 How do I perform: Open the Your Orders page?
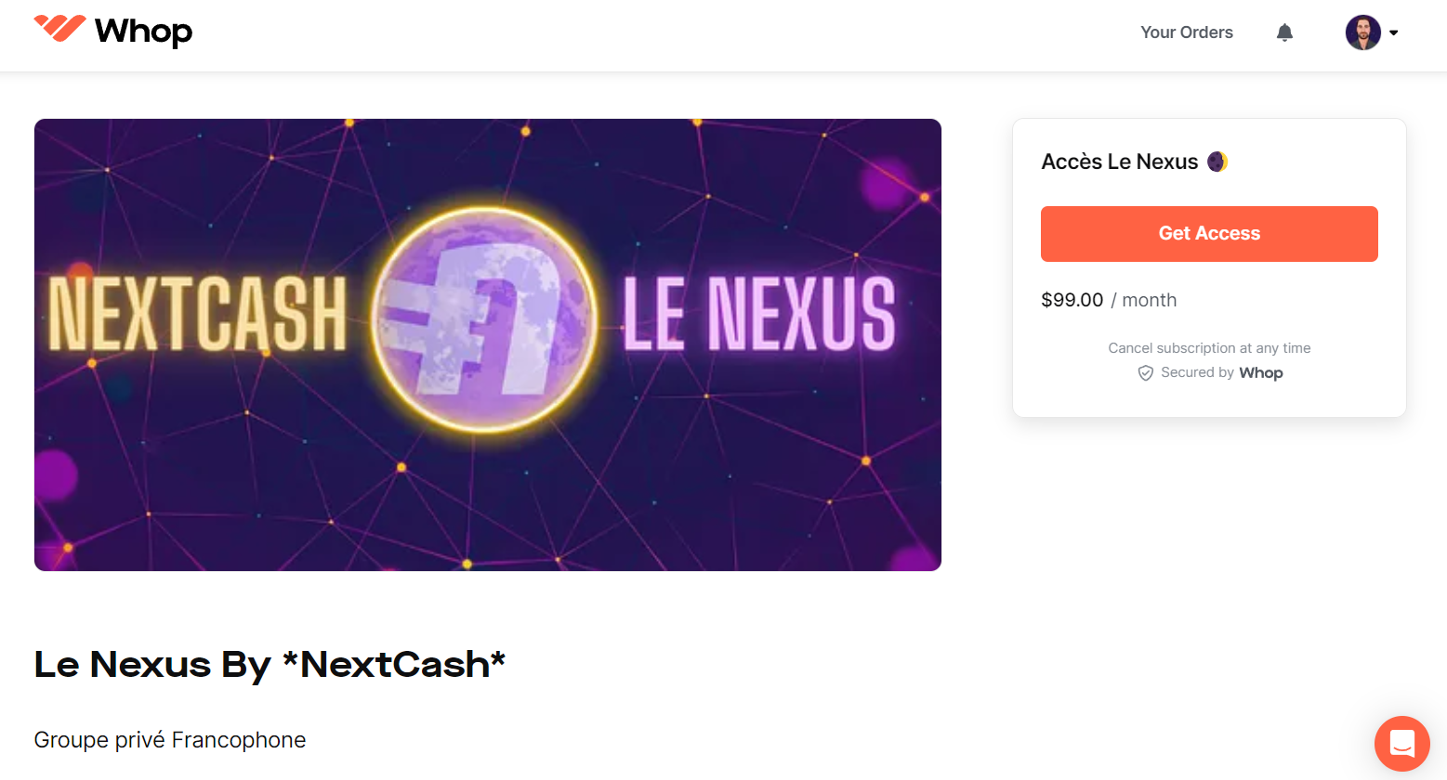tap(1186, 32)
